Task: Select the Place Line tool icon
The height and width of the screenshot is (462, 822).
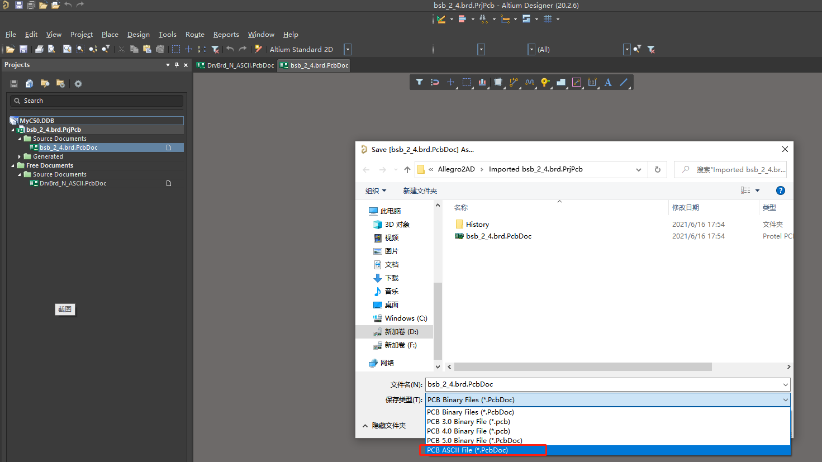Action: pyautogui.click(x=624, y=82)
